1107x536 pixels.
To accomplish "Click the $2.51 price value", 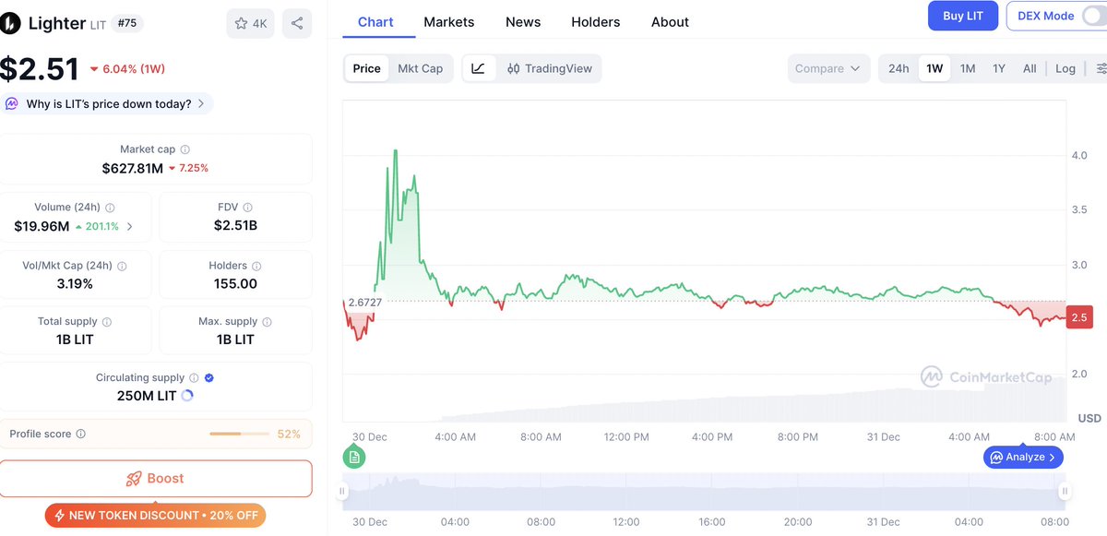I will [x=39, y=69].
